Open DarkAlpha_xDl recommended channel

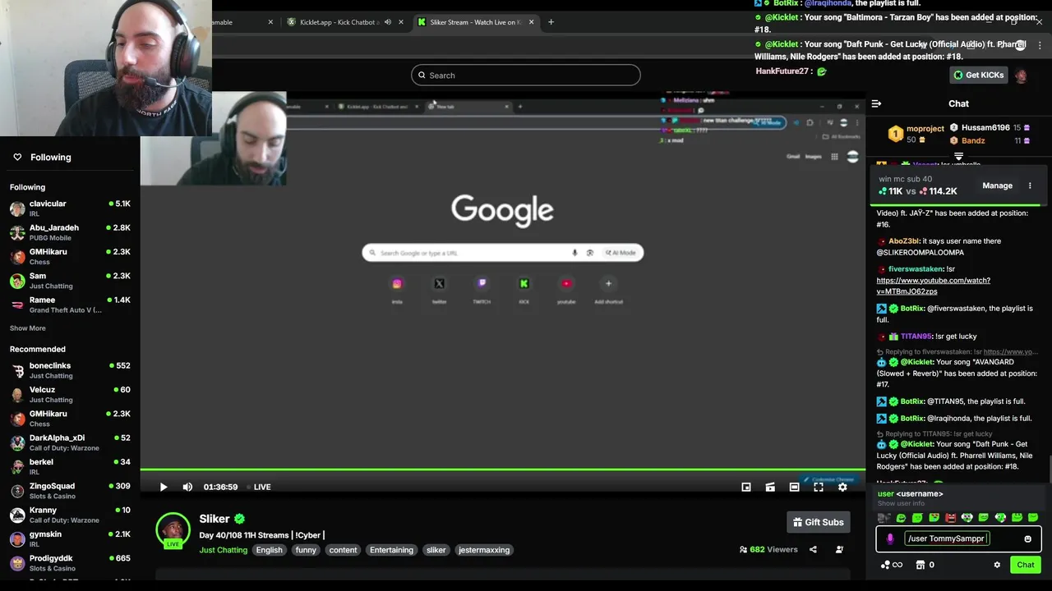[x=70, y=442]
